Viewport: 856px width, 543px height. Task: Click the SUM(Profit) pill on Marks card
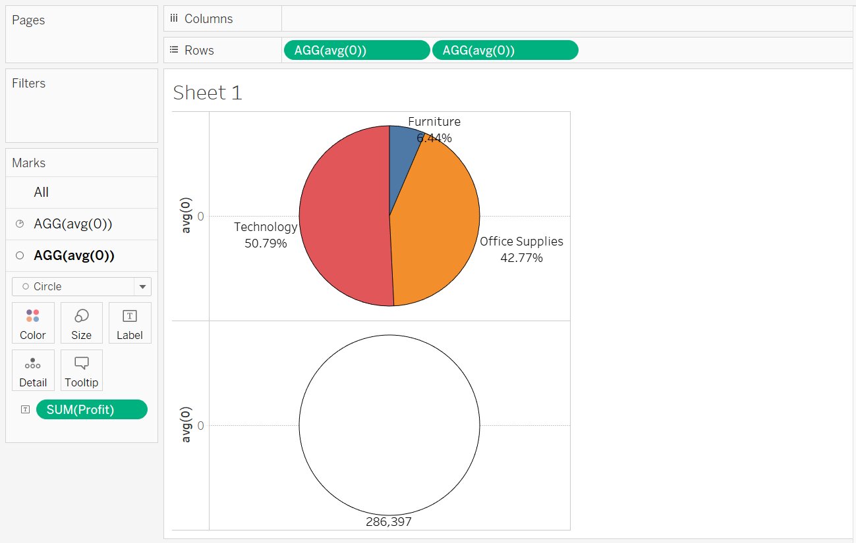pyautogui.click(x=92, y=409)
